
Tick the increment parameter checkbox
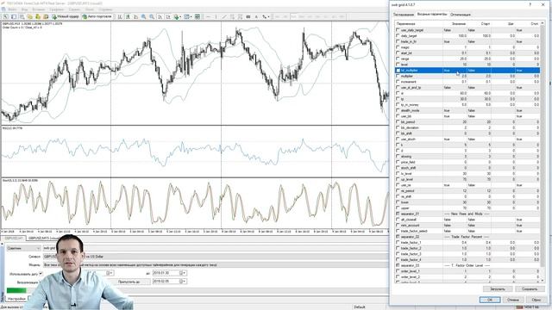point(398,82)
